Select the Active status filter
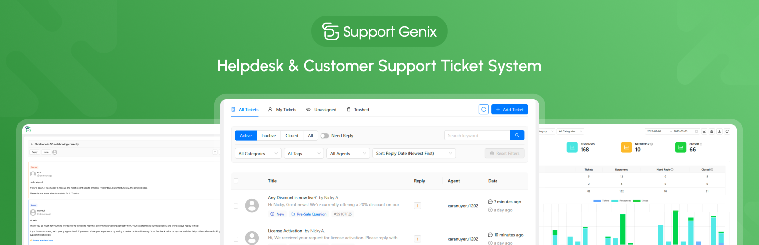Viewport: 759px width, 245px height. [x=246, y=136]
